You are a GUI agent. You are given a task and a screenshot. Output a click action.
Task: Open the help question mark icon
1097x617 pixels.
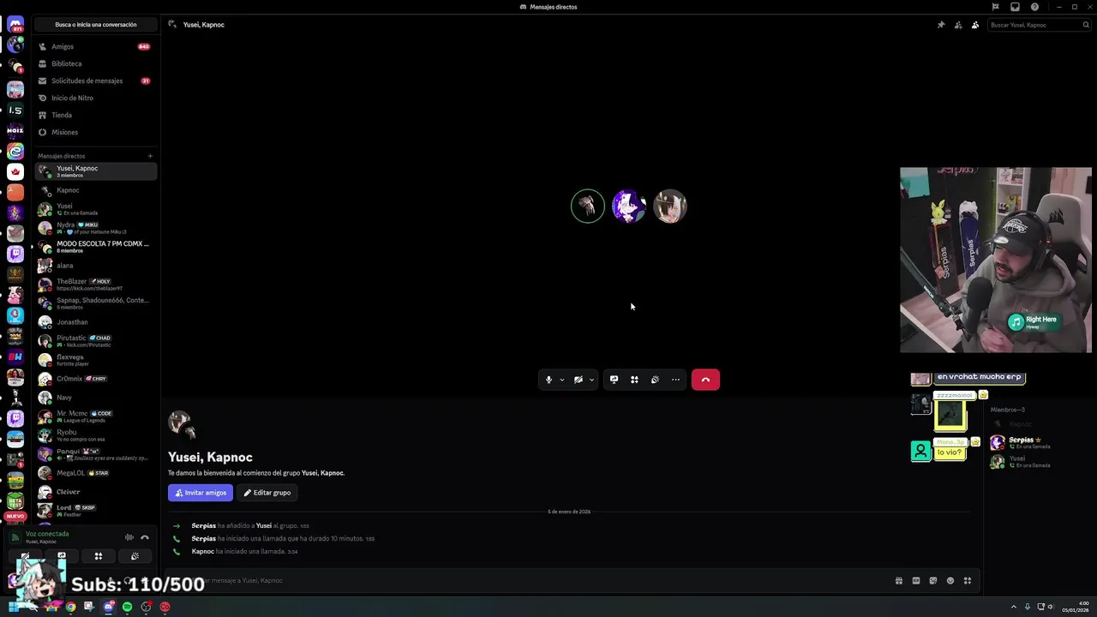pos(1034,7)
